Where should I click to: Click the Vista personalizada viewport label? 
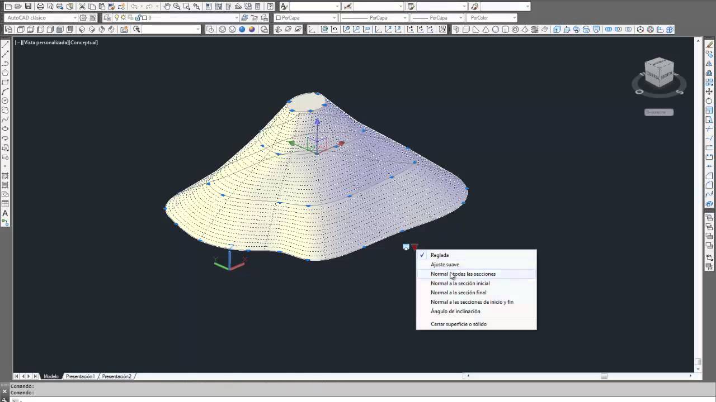pos(45,42)
